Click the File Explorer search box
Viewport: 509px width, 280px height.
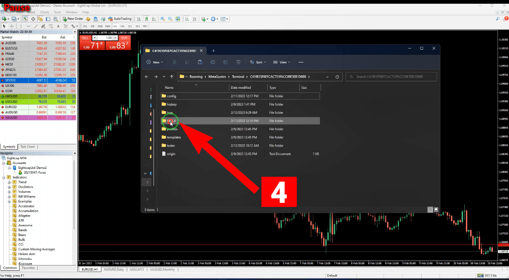(x=391, y=77)
